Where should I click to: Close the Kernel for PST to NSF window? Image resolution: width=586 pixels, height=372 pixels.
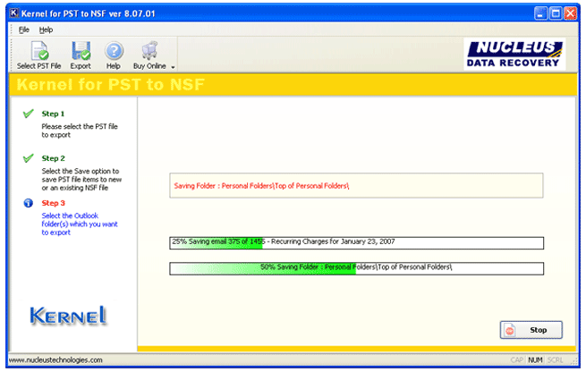pos(570,13)
